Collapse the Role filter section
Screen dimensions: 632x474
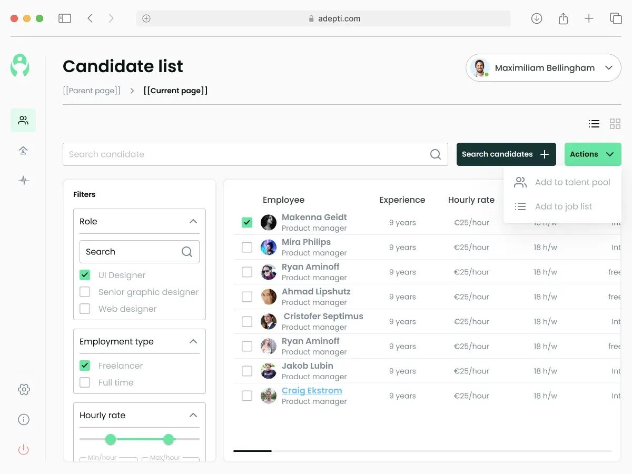click(193, 222)
